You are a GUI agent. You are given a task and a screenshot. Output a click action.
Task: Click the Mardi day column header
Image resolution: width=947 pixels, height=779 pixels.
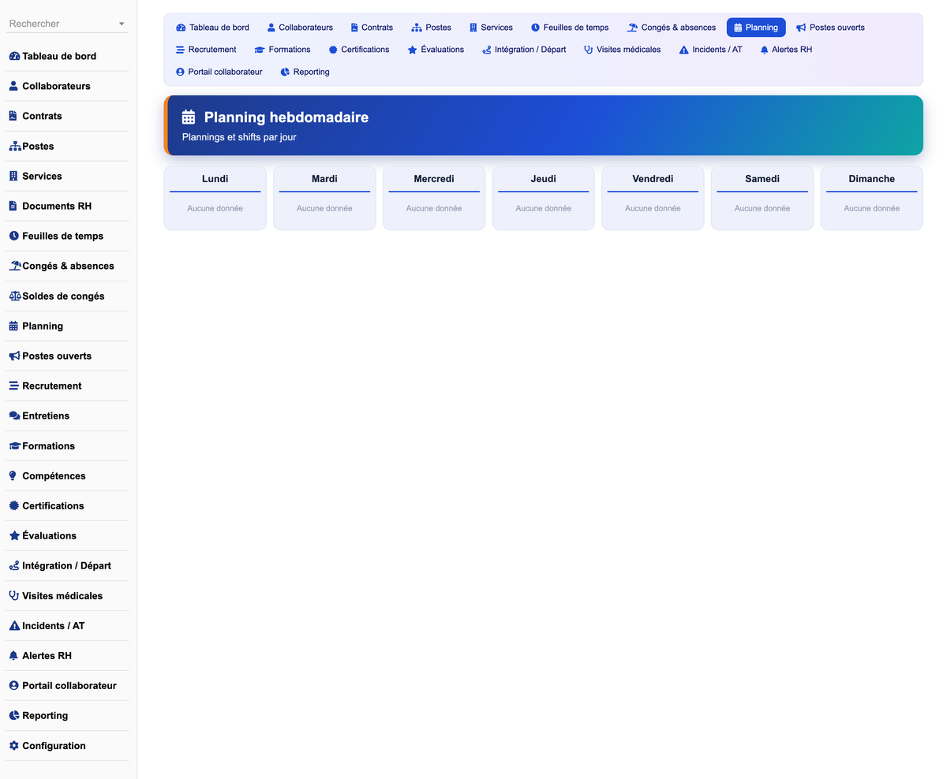coord(324,179)
